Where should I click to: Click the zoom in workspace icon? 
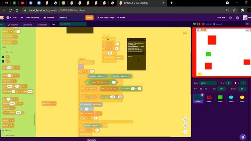tap(185, 119)
